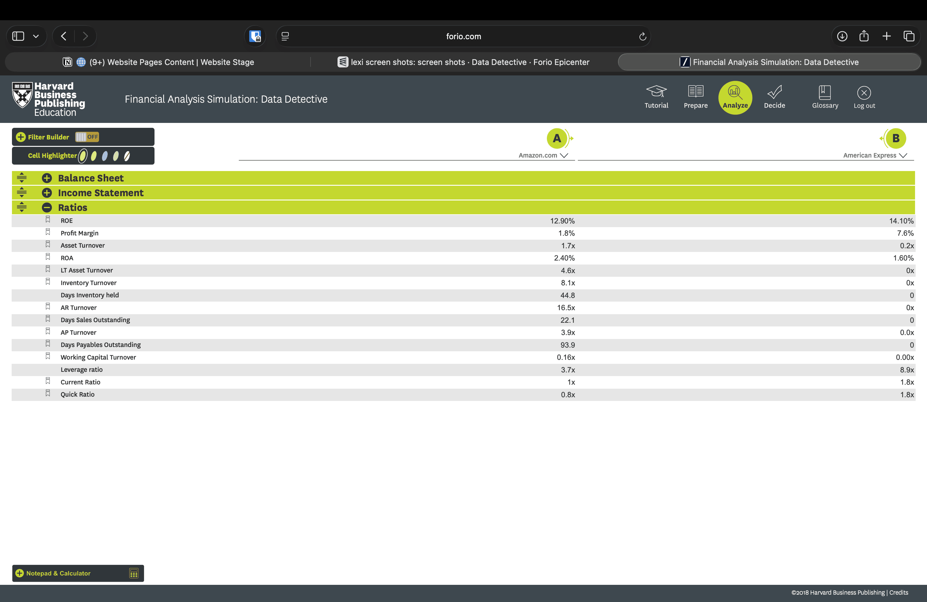Click the Log out icon
This screenshot has width=927, height=602.
click(864, 97)
